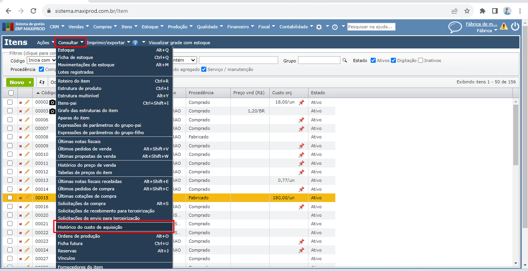Expand the Imprimir/exportar dropdown

(x=108, y=43)
